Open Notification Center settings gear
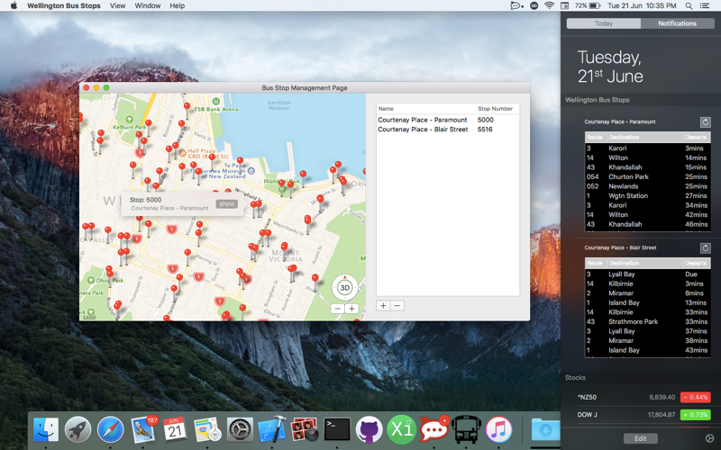Viewport: 721px width, 450px height. point(709,438)
